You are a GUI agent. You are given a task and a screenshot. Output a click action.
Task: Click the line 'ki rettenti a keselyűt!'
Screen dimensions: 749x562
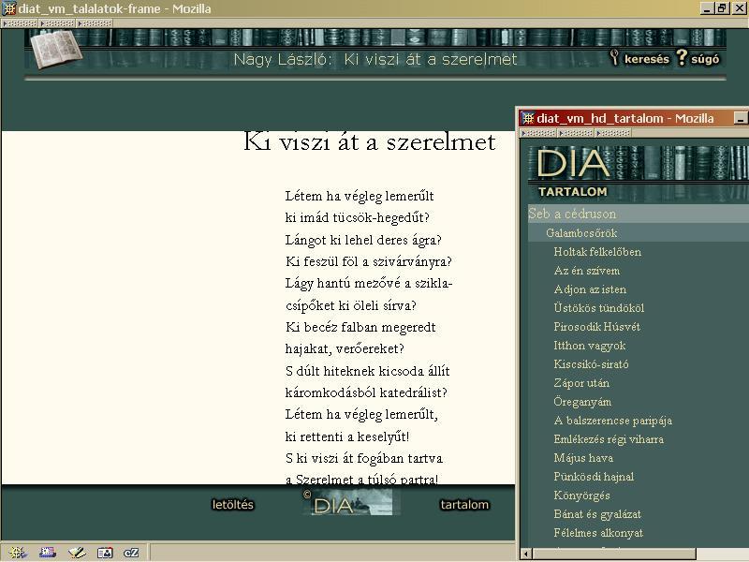(347, 436)
